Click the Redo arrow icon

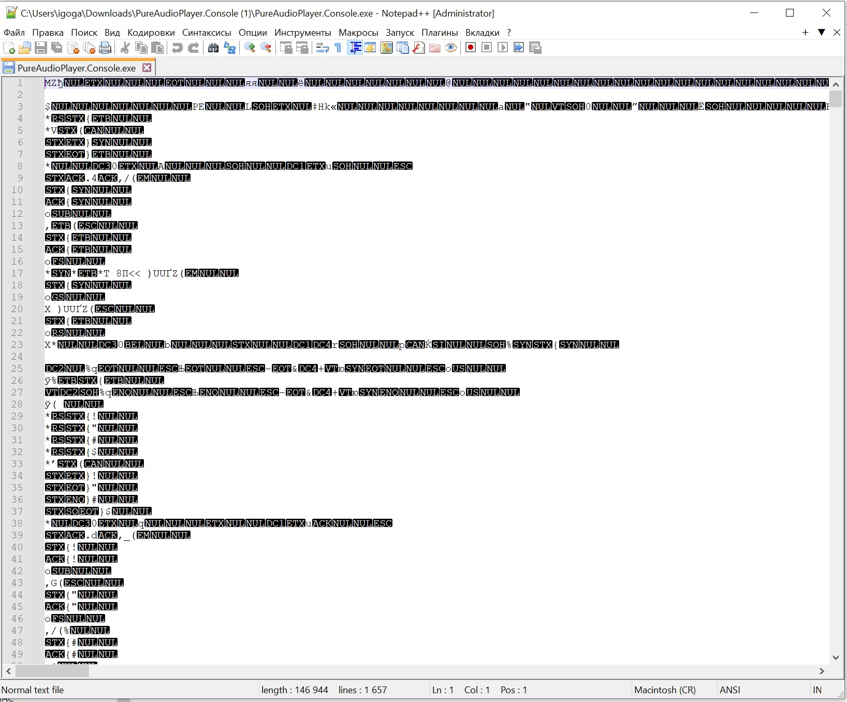tap(193, 48)
